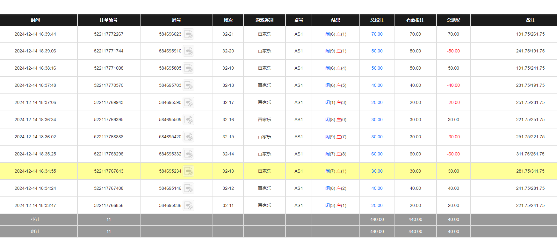Click the 注单编号 column header
The height and width of the screenshot is (247, 557).
click(x=108, y=20)
